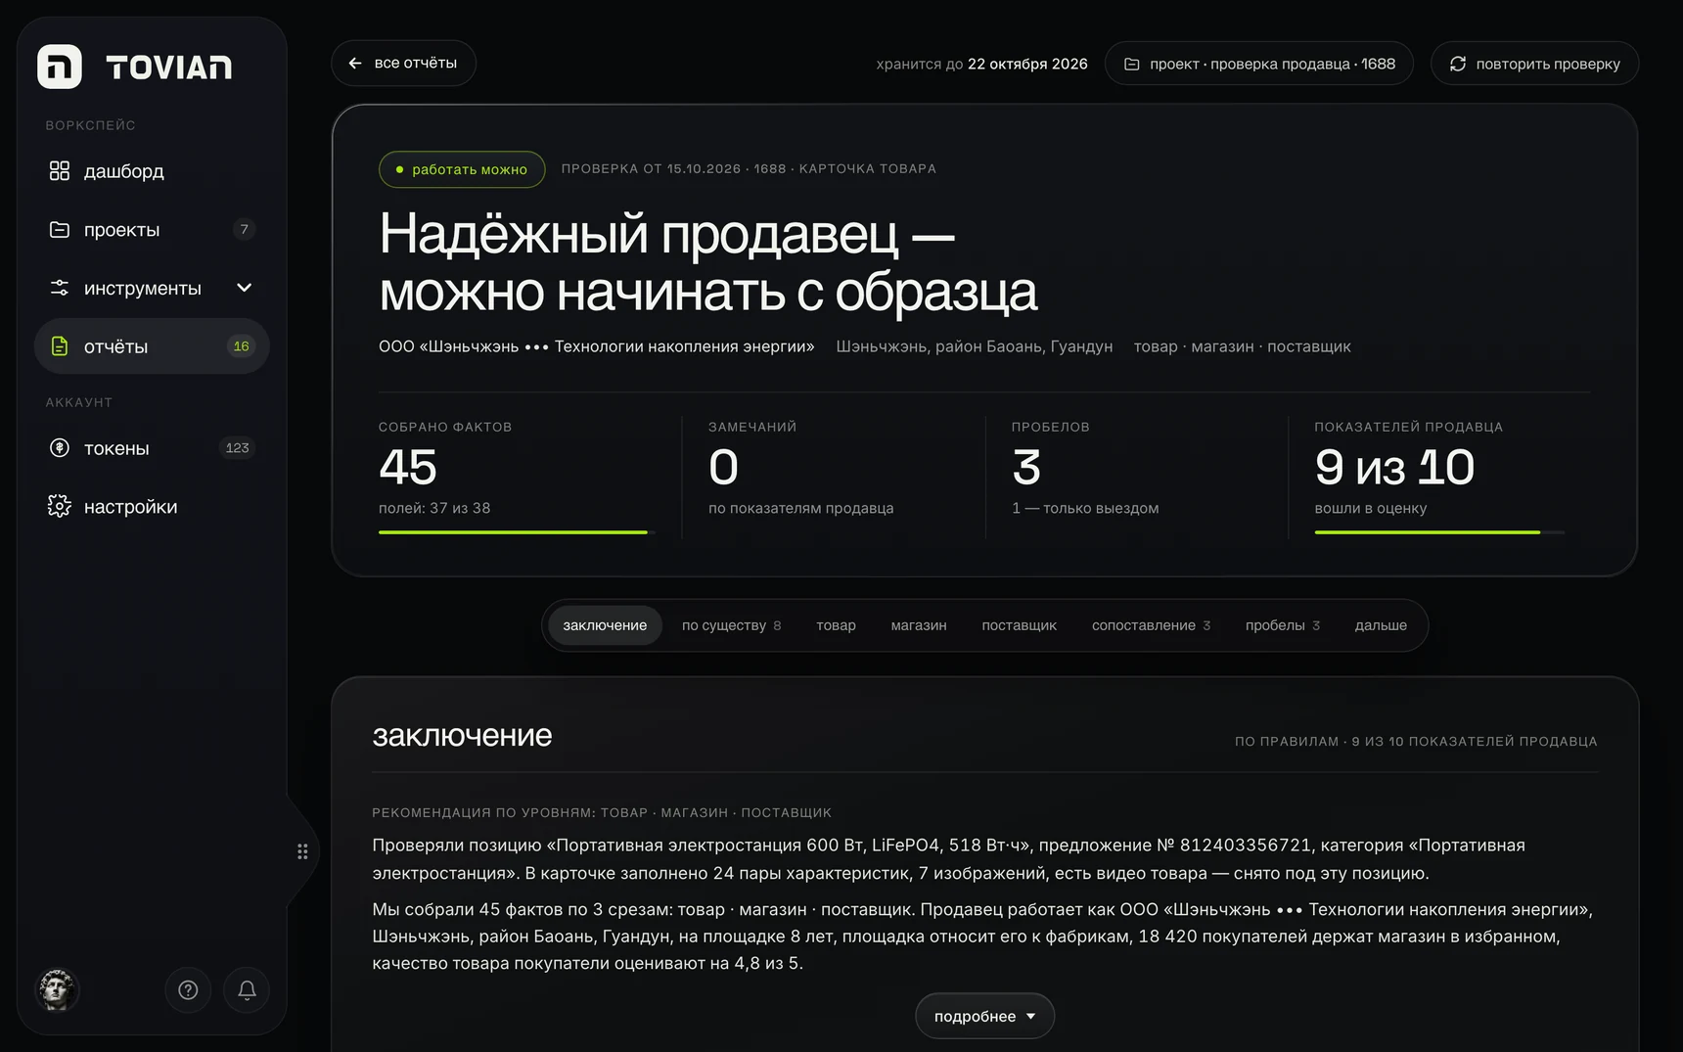The height and width of the screenshot is (1052, 1683).
Task: Click the собрано фактов value 45
Action: tap(408, 467)
